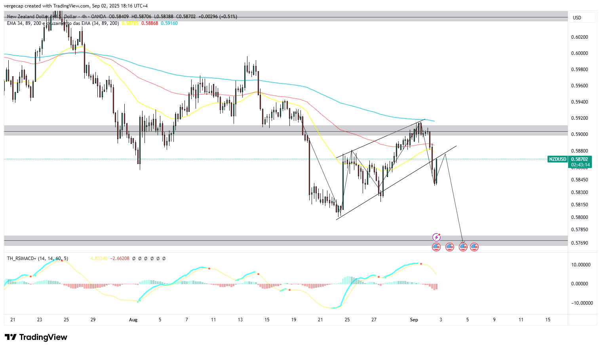Click the Sep label on time axis
The image size is (601, 349).
click(414, 320)
